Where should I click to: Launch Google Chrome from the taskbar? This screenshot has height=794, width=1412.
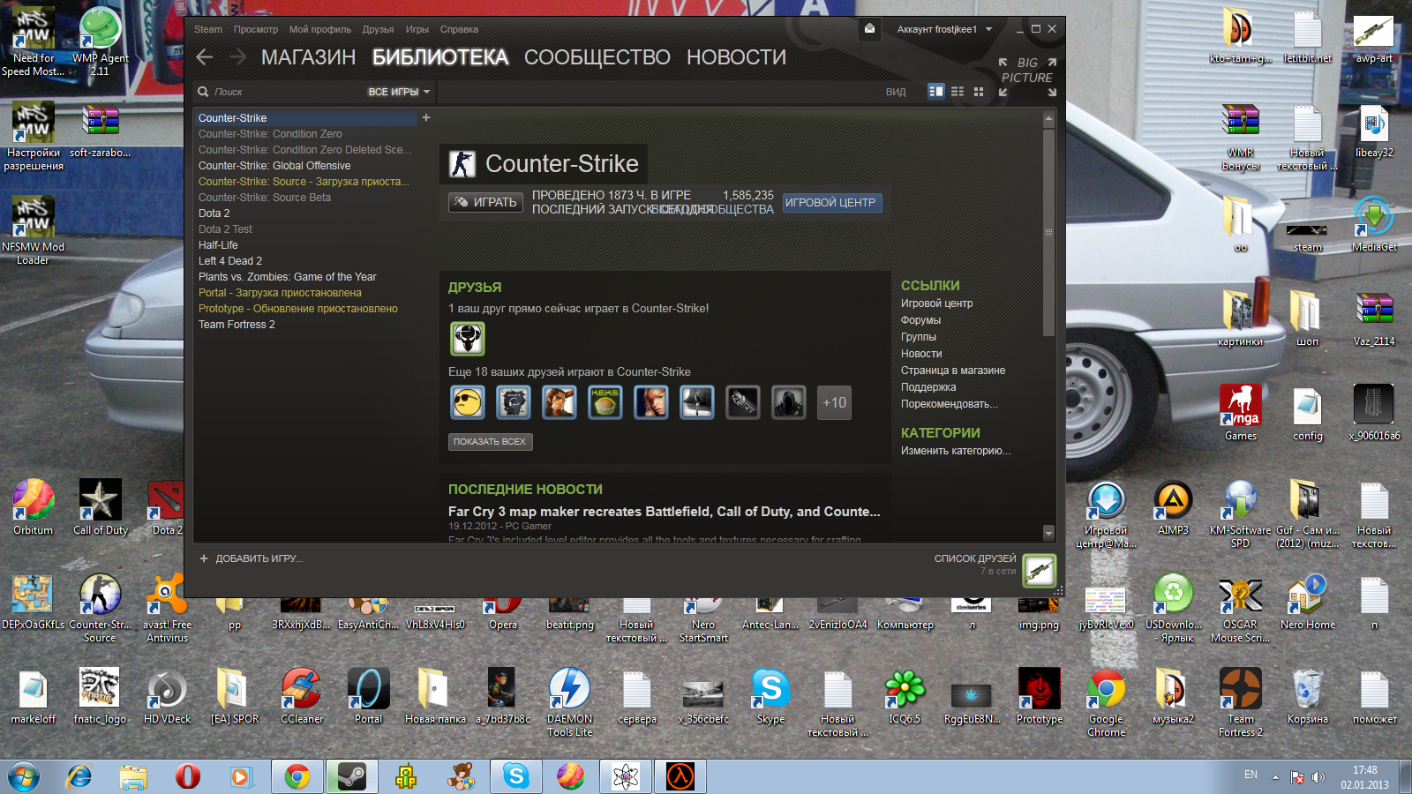click(297, 776)
